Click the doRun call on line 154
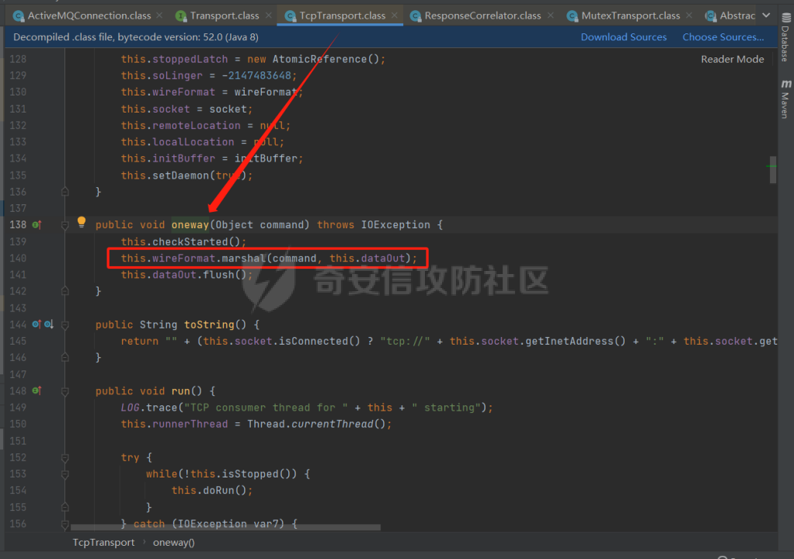 click(x=218, y=490)
